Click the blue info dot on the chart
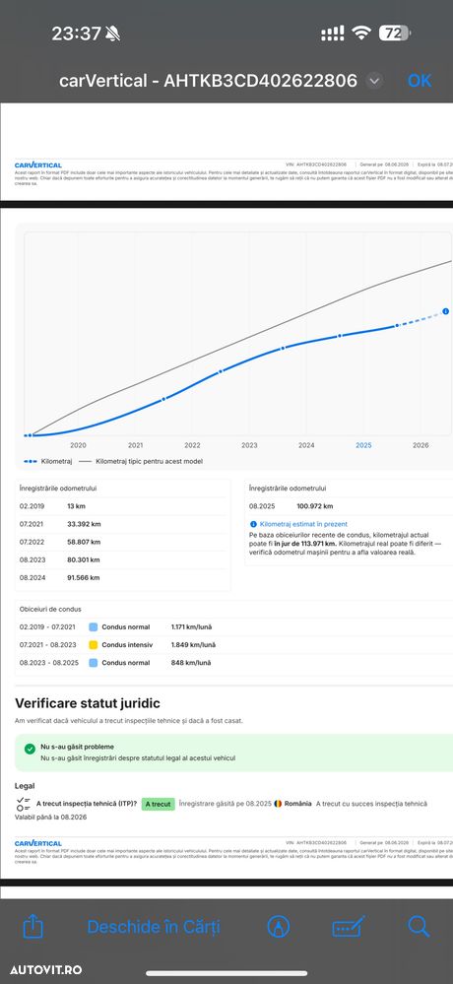This screenshot has width=453, height=984. coord(445,311)
